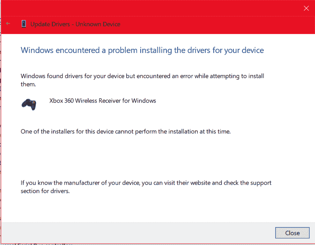Click the device icon next to Update Drivers

(x=24, y=24)
